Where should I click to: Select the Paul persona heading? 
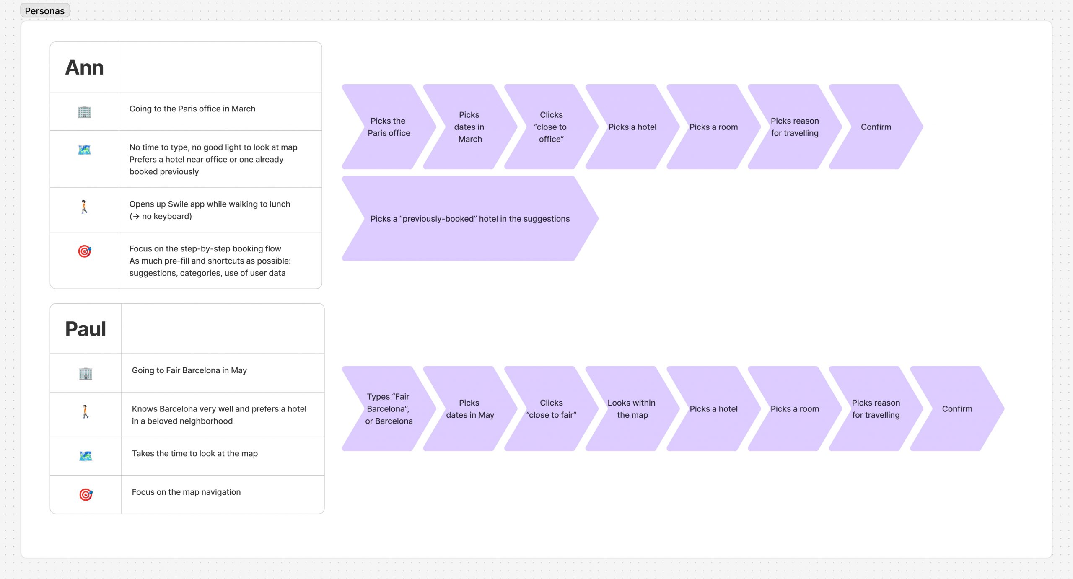[86, 329]
